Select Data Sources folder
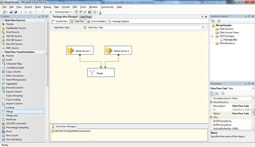 (x=226, y=29)
